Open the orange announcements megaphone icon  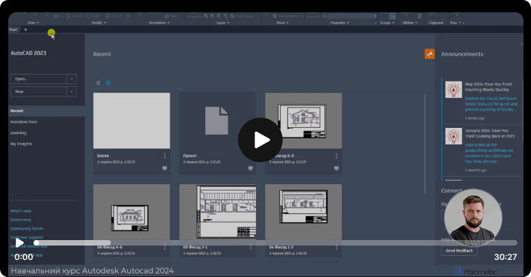pyautogui.click(x=430, y=54)
